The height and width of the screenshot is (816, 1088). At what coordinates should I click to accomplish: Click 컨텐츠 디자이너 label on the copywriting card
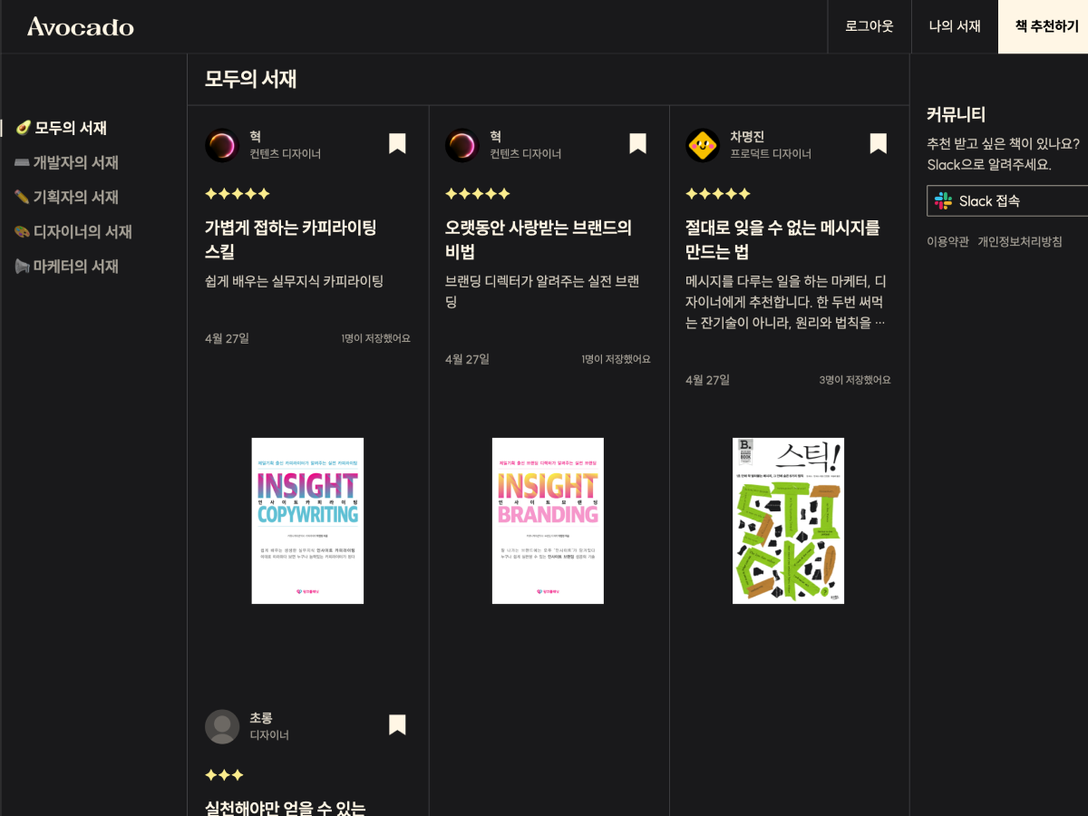pyautogui.click(x=286, y=154)
